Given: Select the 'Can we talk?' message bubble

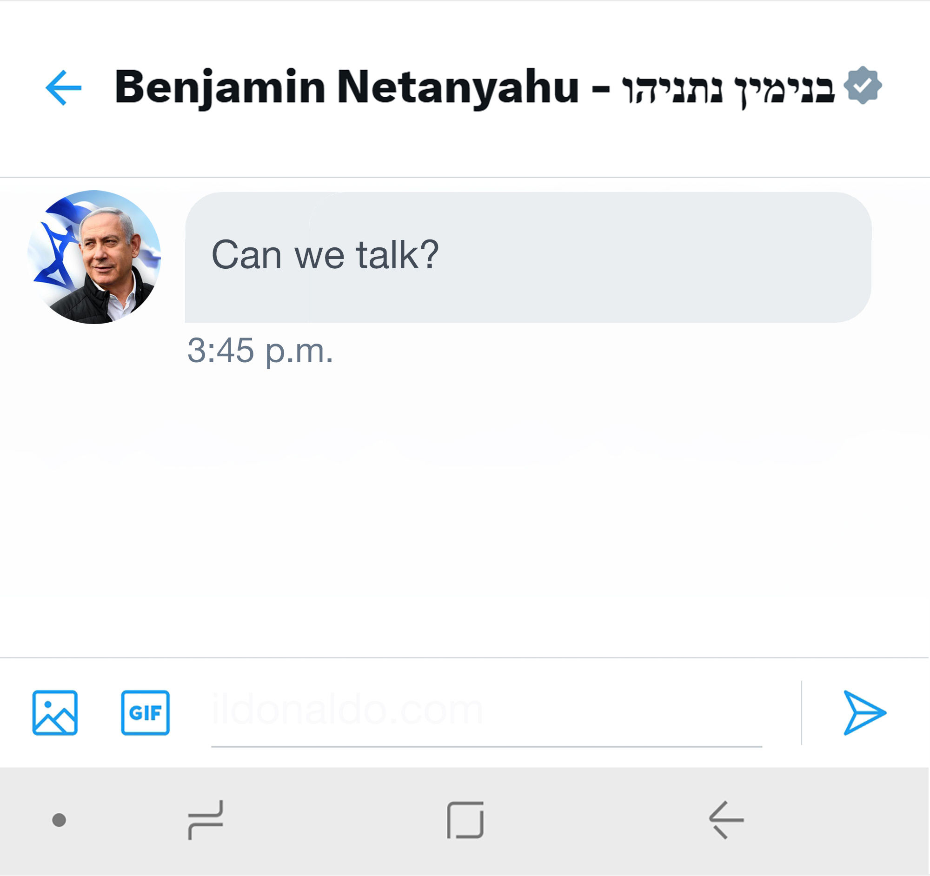Looking at the screenshot, I should [x=528, y=257].
